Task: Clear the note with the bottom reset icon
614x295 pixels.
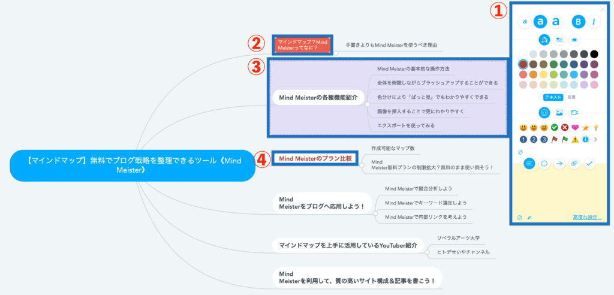Action: 520,218
